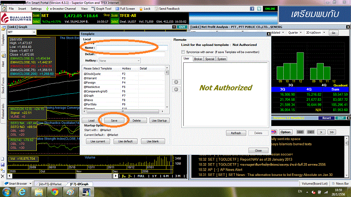
Task: Set graph range to 1Y
Action: 154,176
